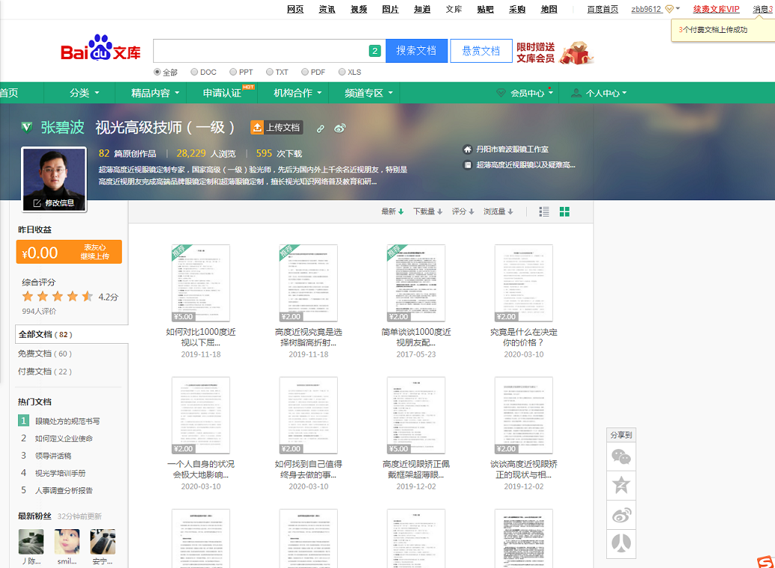
Task: Click the document search input field
Action: (x=261, y=51)
